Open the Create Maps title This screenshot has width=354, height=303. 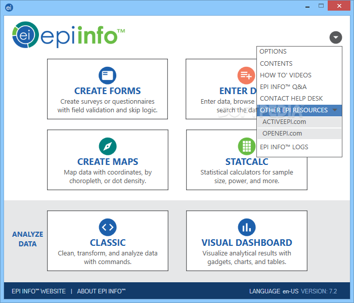pos(108,162)
